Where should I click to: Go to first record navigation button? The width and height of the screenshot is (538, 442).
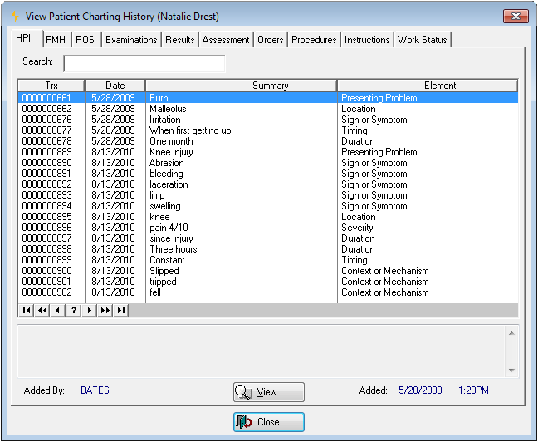[x=26, y=311]
